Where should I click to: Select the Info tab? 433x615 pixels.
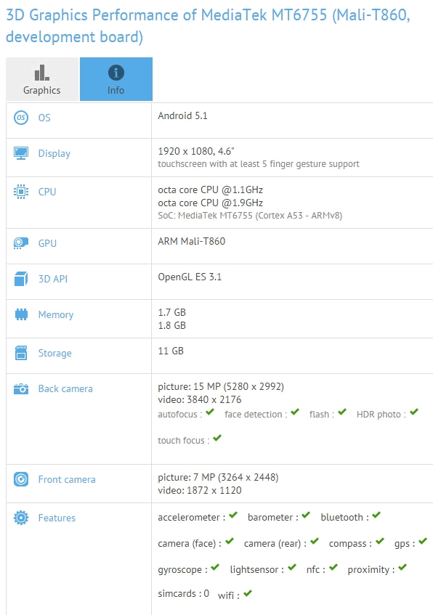pos(116,79)
